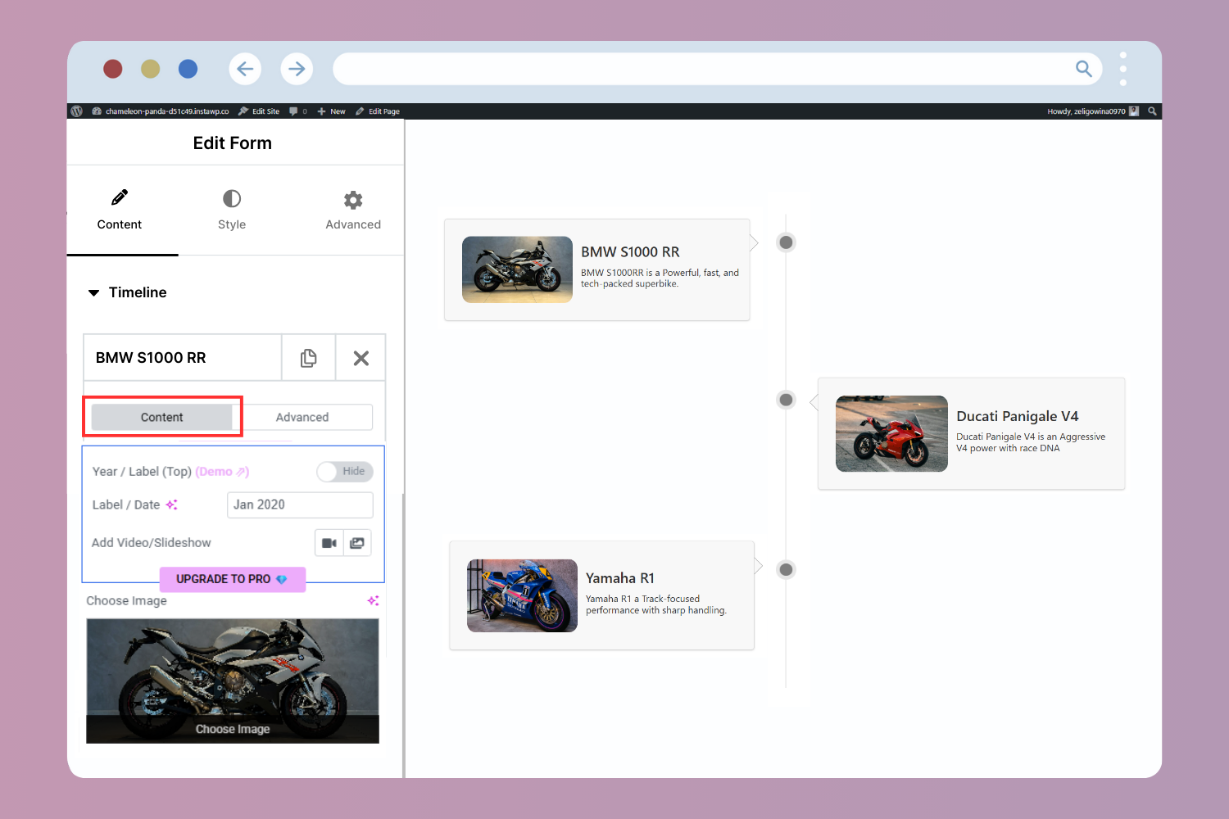The image size is (1229, 819).
Task: Click the Label / Date field label
Action: coord(126,505)
